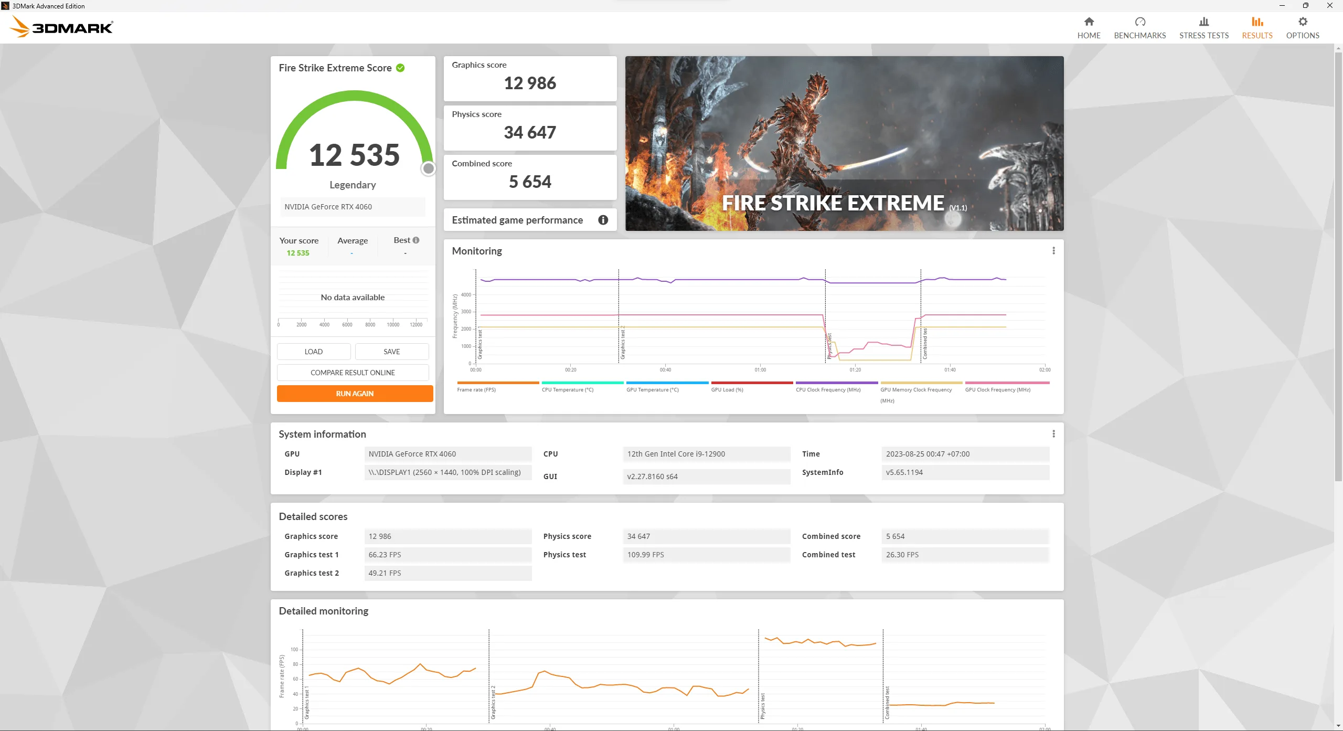Click the Estimated game performance info icon
This screenshot has height=731, width=1343.
pyautogui.click(x=603, y=220)
